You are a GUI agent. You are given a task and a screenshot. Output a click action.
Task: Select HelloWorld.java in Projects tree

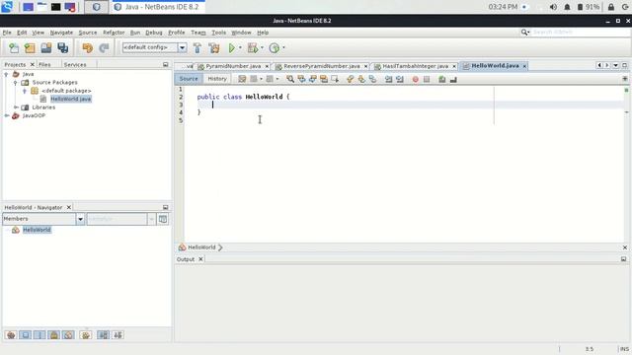[x=70, y=99]
